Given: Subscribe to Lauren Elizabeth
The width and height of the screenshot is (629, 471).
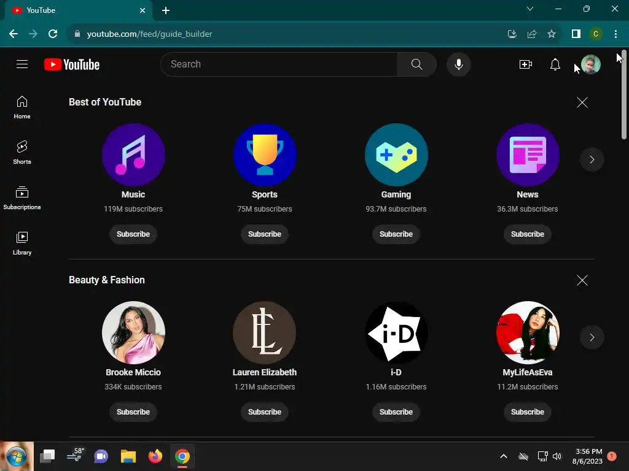Looking at the screenshot, I should (x=265, y=412).
